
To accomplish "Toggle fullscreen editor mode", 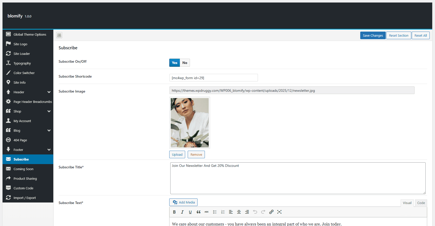I will click(x=279, y=212).
